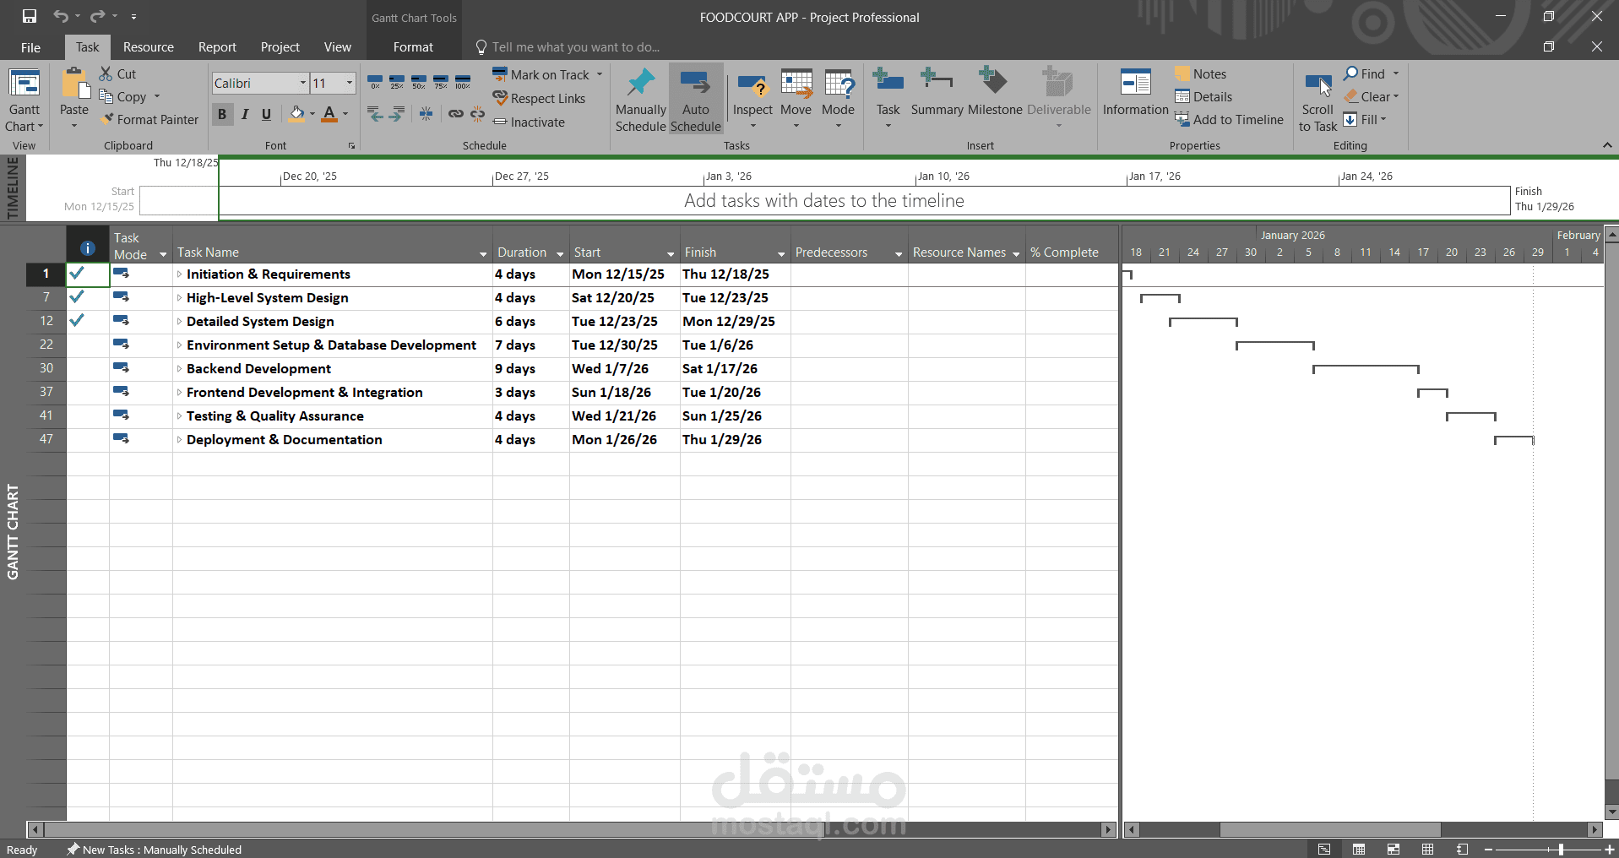
Task: Open the Clear menu button
Action: [1372, 97]
